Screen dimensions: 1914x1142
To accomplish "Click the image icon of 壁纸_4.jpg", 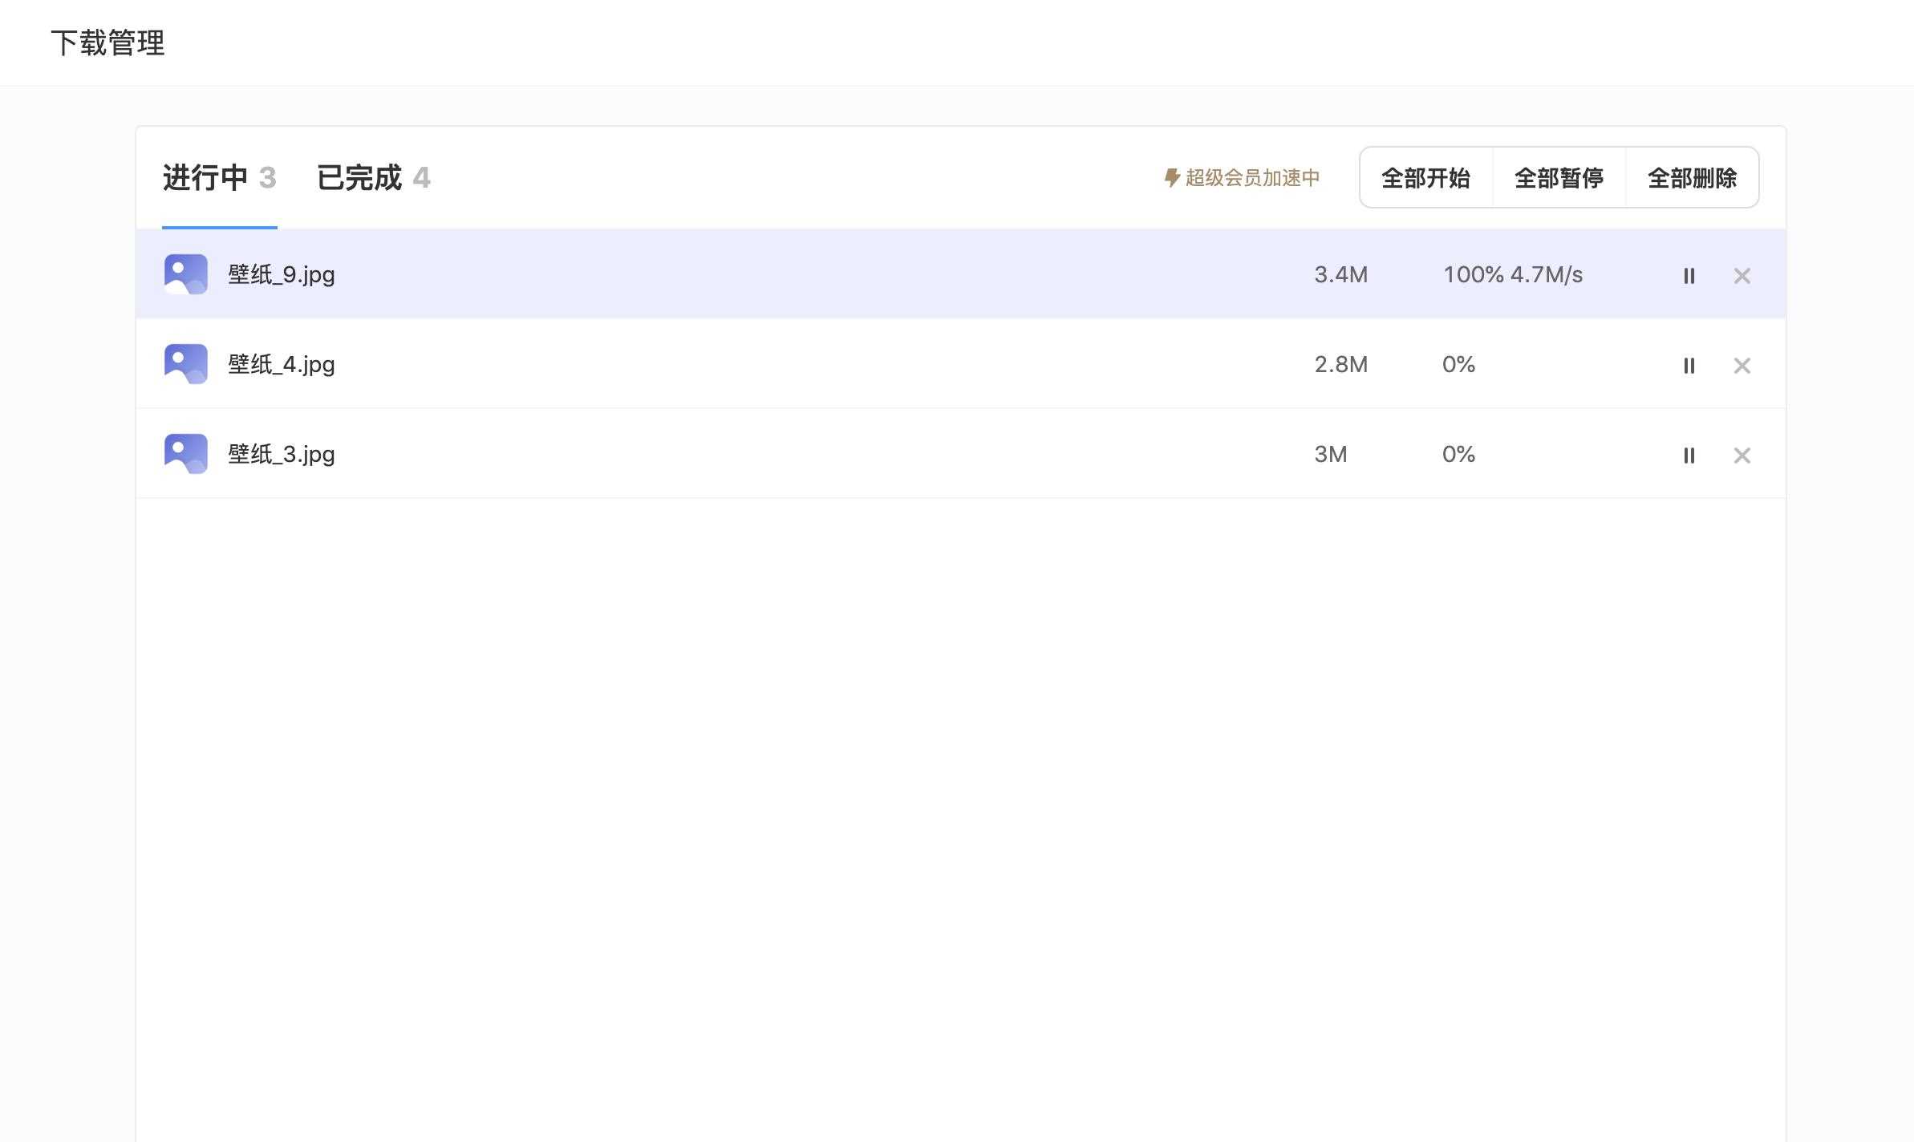I will click(x=185, y=364).
